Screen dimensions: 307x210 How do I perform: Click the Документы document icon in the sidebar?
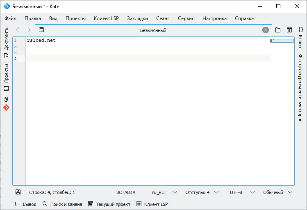[x=6, y=56]
